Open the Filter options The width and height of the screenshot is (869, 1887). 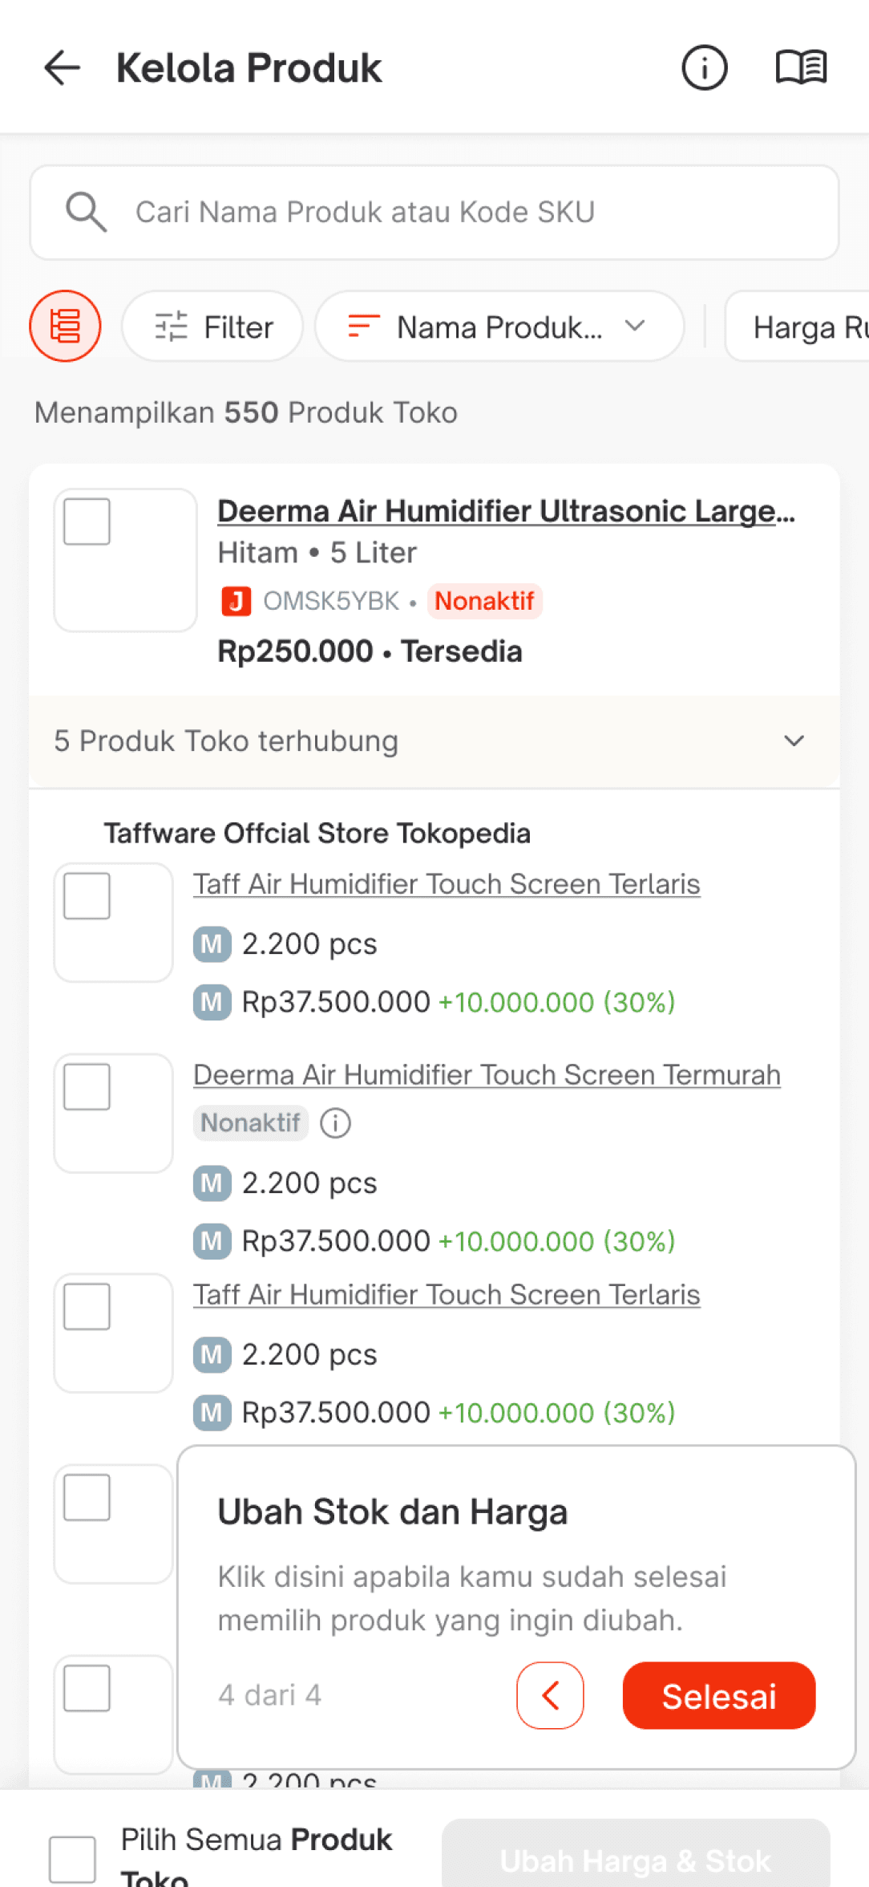212,326
